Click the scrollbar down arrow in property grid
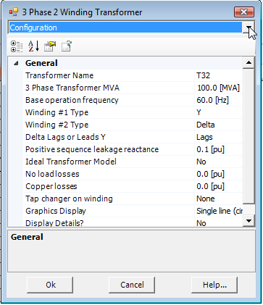263x305 pixels. [x=249, y=221]
